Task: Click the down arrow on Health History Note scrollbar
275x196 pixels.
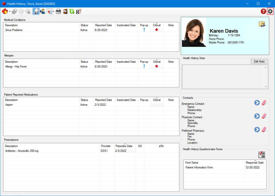Action: 266,87
